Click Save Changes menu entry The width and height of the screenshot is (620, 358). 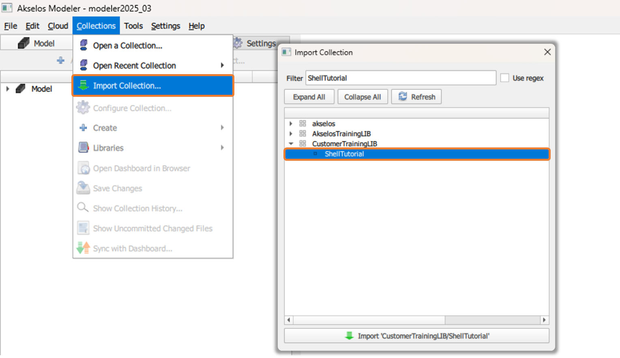[153, 188]
